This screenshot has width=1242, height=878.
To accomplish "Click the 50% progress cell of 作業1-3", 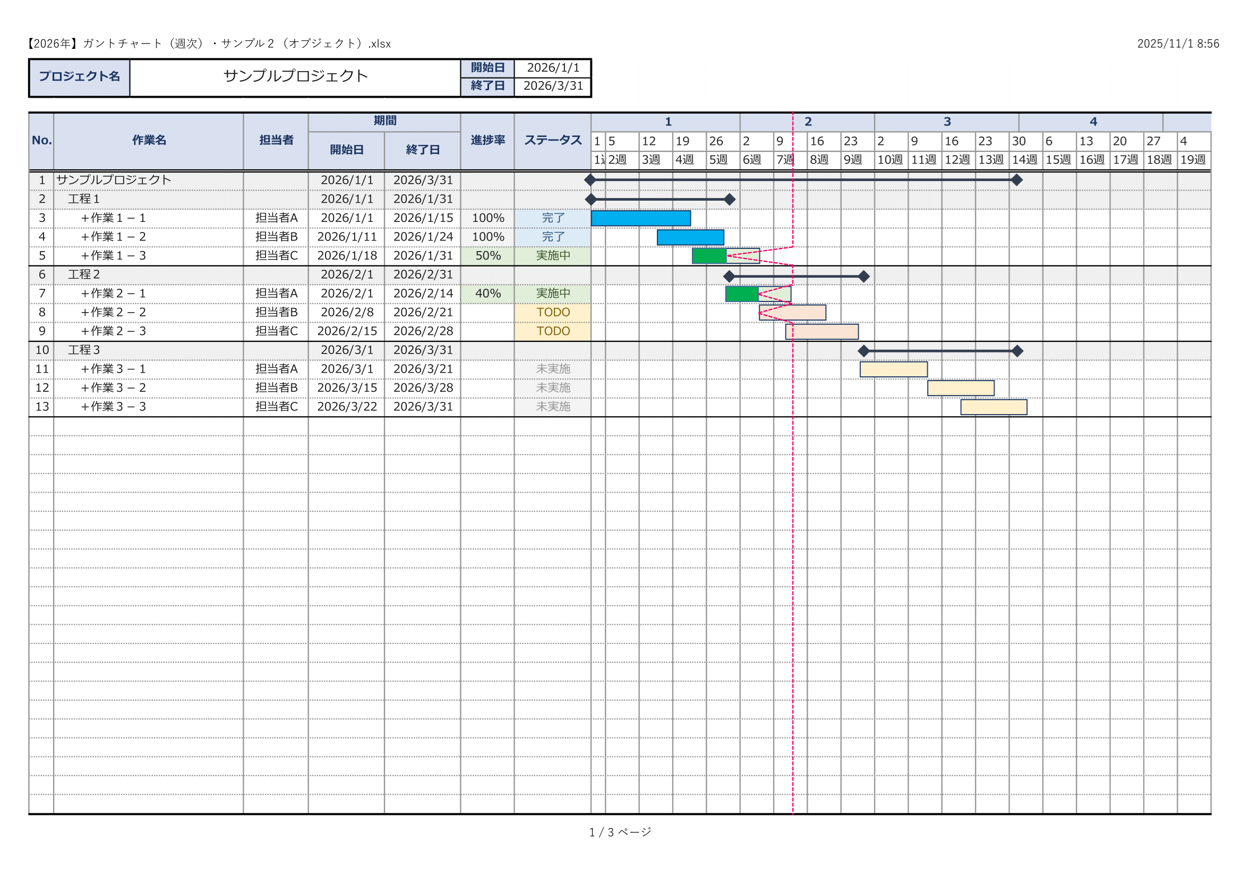I will tap(487, 256).
